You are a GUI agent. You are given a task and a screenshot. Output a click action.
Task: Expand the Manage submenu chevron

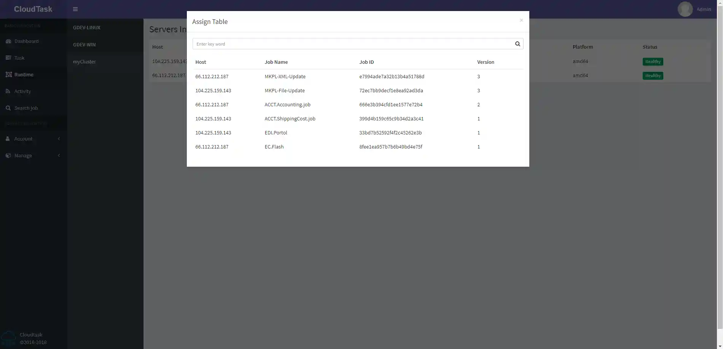coord(59,155)
